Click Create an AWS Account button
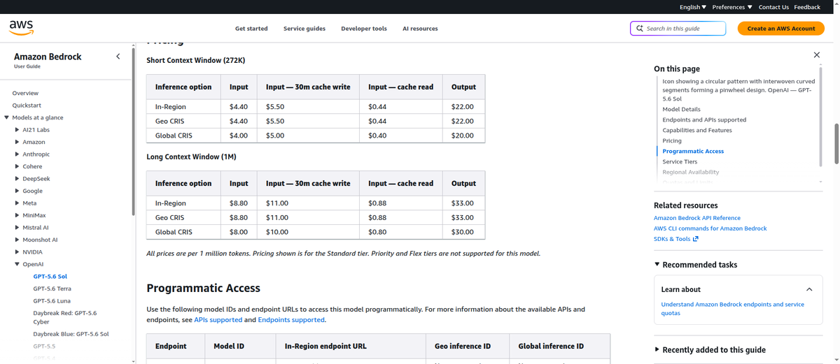The image size is (840, 364). (x=781, y=29)
